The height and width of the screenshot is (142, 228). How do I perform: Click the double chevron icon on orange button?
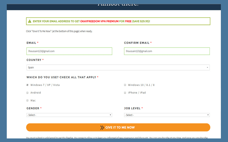(x=102, y=127)
